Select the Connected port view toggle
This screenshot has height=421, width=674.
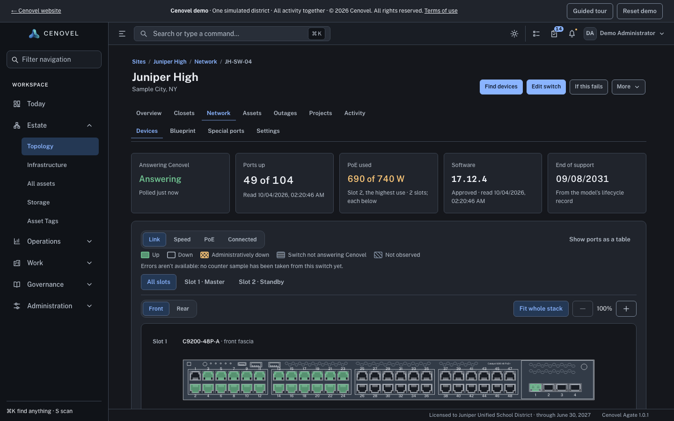[242, 240]
